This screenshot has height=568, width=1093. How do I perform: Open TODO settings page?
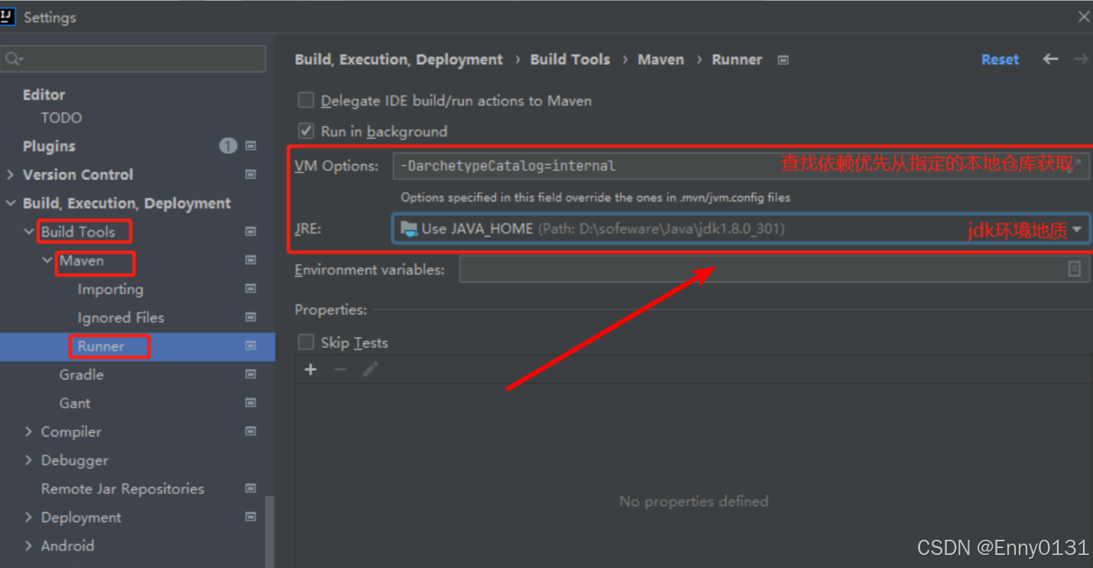[61, 118]
